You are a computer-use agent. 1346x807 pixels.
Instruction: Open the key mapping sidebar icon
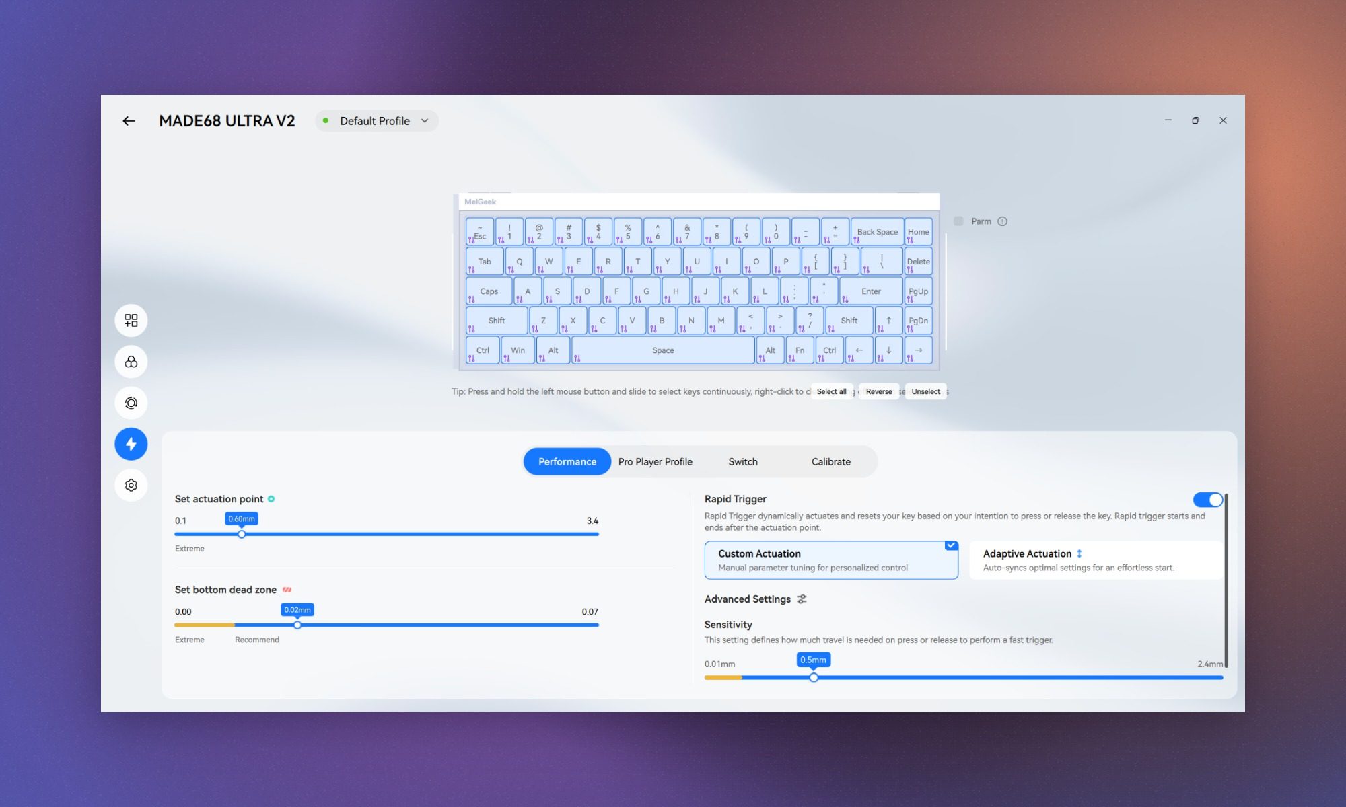[131, 320]
